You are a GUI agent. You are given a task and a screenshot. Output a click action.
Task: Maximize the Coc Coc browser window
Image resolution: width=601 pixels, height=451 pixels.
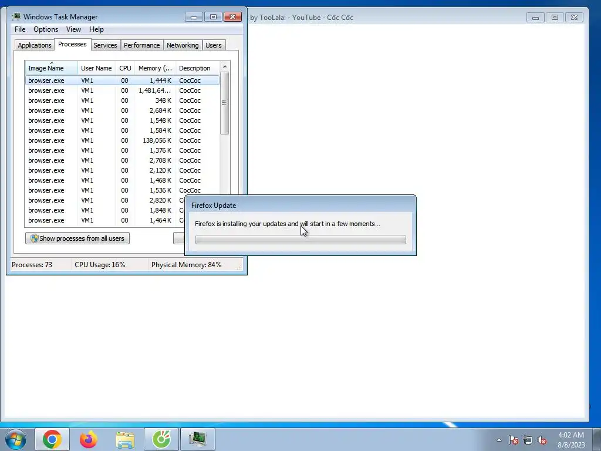555,17
